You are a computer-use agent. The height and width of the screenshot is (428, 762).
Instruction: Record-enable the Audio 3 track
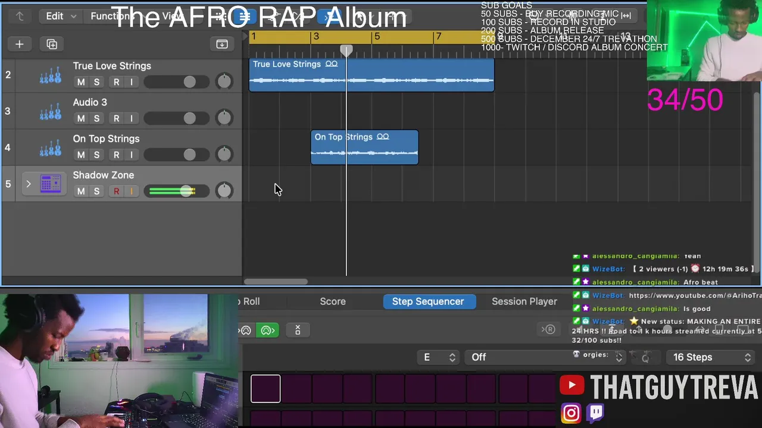coord(116,118)
